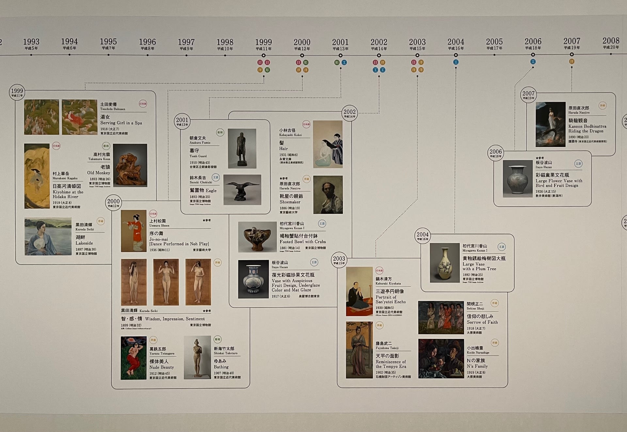Image resolution: width=627 pixels, height=432 pixels.
Task: Click the 日本画 badge above Kobayashi Kokei
Action: click(x=306, y=124)
